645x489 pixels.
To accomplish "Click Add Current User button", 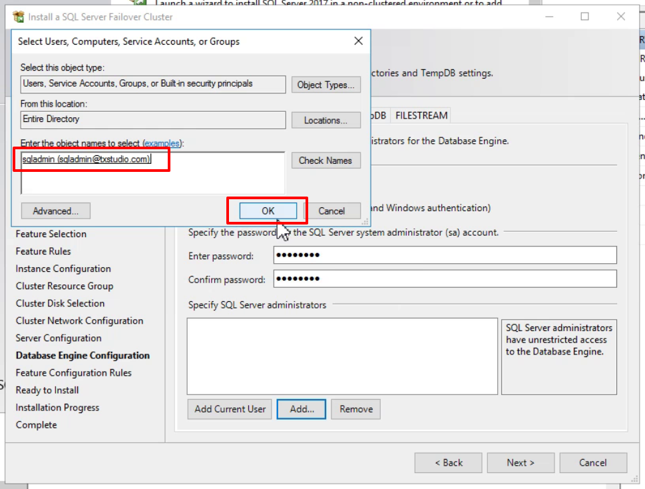I will [230, 409].
